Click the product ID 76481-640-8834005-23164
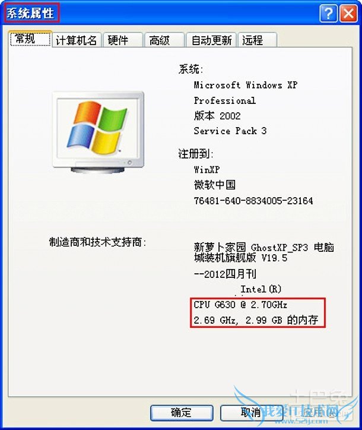Image resolution: width=362 pixels, height=430 pixels. 253,201
